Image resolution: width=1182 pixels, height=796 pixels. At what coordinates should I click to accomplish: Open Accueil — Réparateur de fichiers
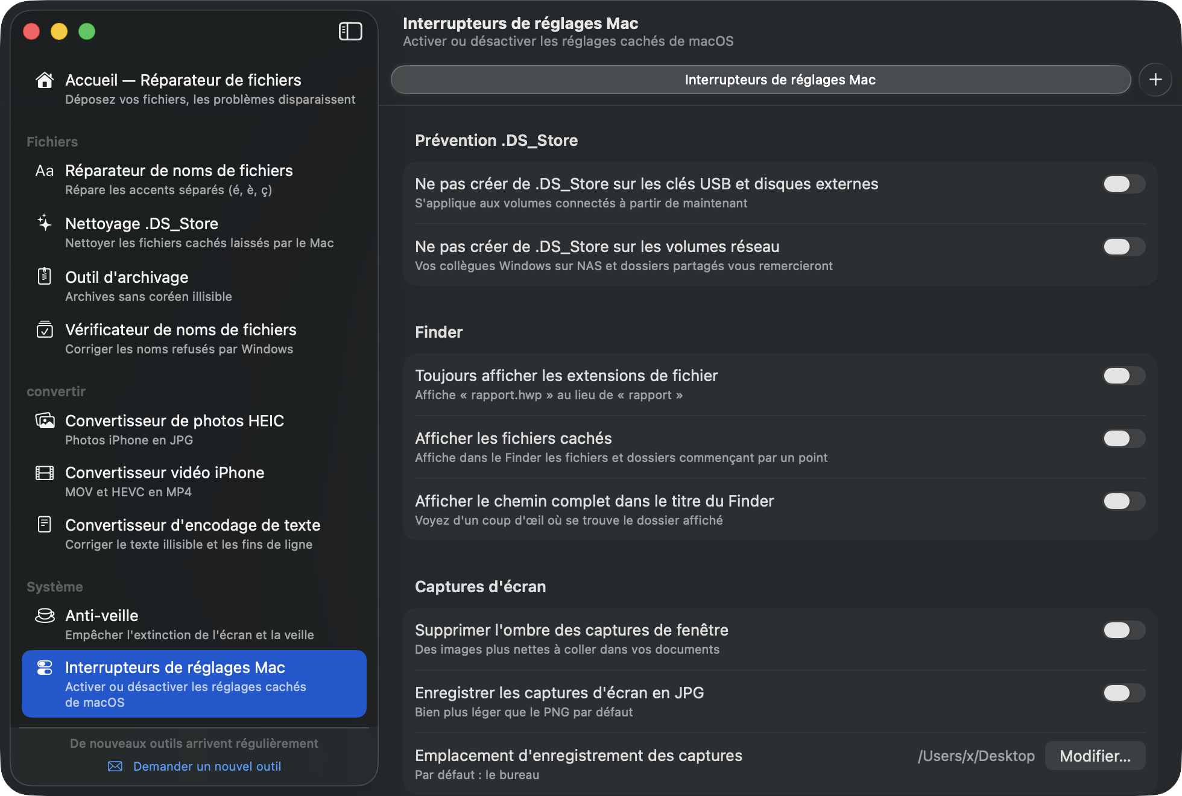pos(194,89)
